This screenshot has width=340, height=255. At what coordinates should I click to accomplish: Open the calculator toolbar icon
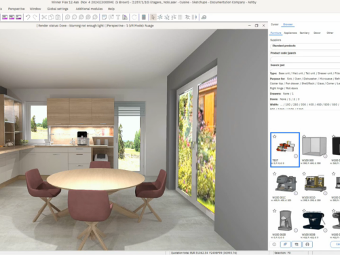(144, 17)
